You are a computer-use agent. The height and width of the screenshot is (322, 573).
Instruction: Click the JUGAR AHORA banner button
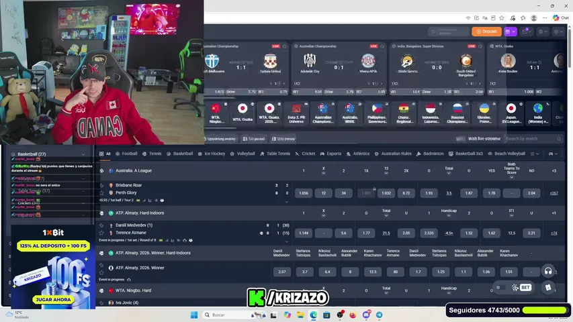point(53,299)
